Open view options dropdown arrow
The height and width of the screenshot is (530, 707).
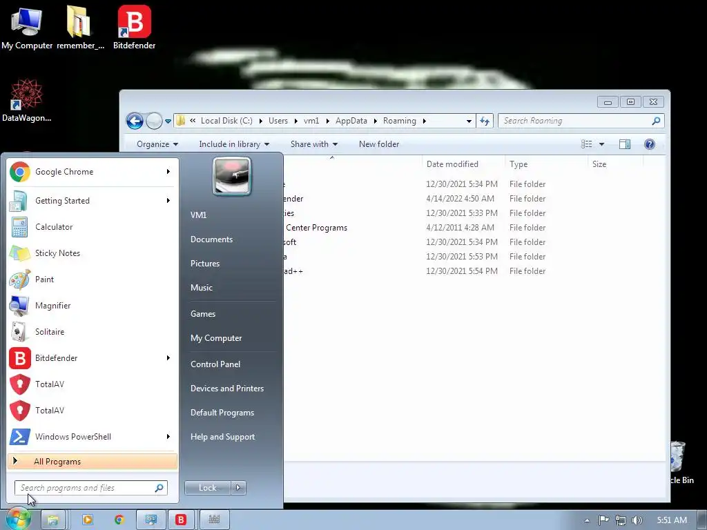tap(601, 144)
